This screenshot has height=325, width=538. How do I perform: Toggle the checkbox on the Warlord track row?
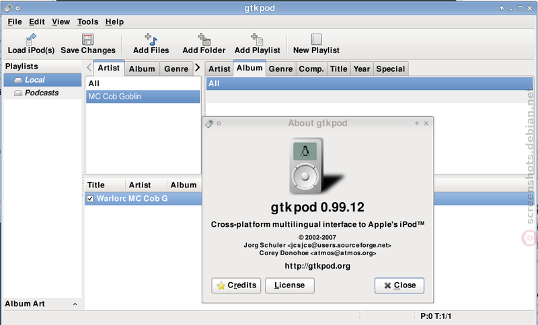tap(90, 199)
